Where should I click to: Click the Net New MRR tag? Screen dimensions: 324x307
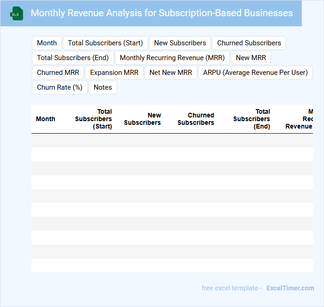pos(171,73)
